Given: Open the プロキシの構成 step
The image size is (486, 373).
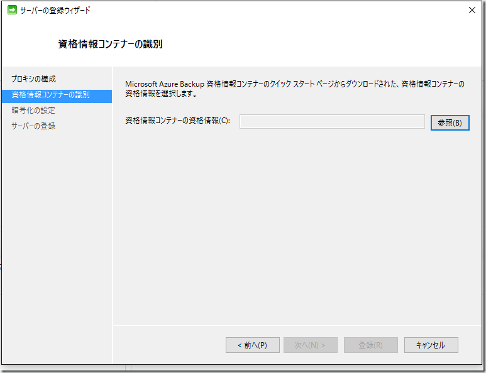Looking at the screenshot, I should coord(33,79).
